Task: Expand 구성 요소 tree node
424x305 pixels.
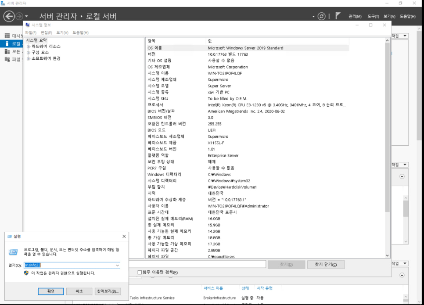Action: 28,53
